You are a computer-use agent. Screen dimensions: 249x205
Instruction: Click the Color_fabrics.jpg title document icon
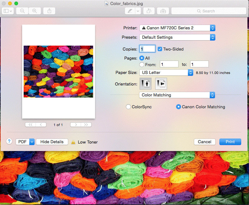coord(107,3)
